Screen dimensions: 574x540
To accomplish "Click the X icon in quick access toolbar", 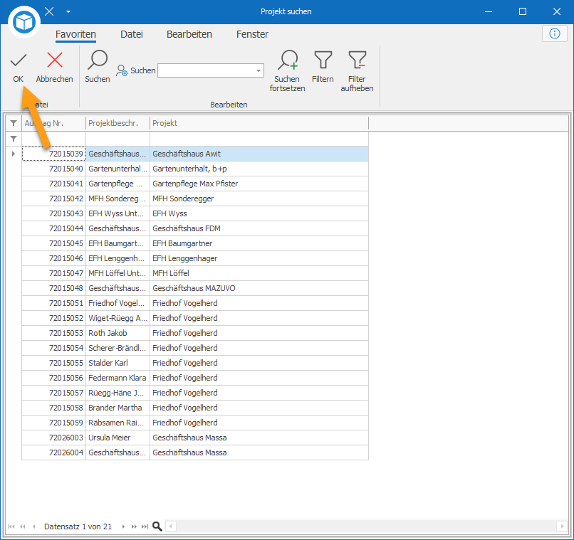I will 49,11.
